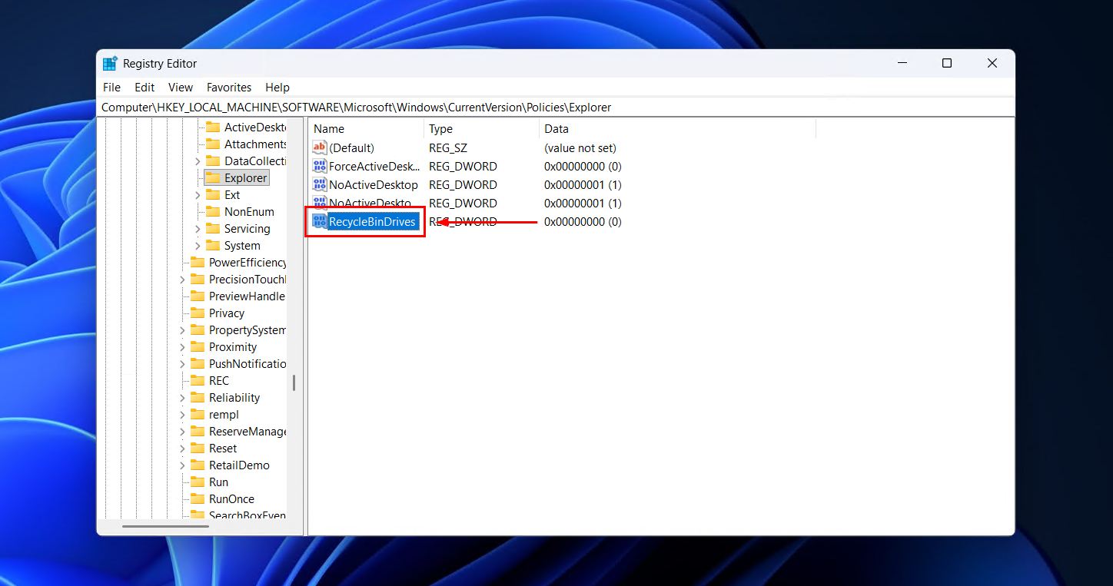Open the View menu
Image resolution: width=1113 pixels, height=586 pixels.
pos(180,87)
